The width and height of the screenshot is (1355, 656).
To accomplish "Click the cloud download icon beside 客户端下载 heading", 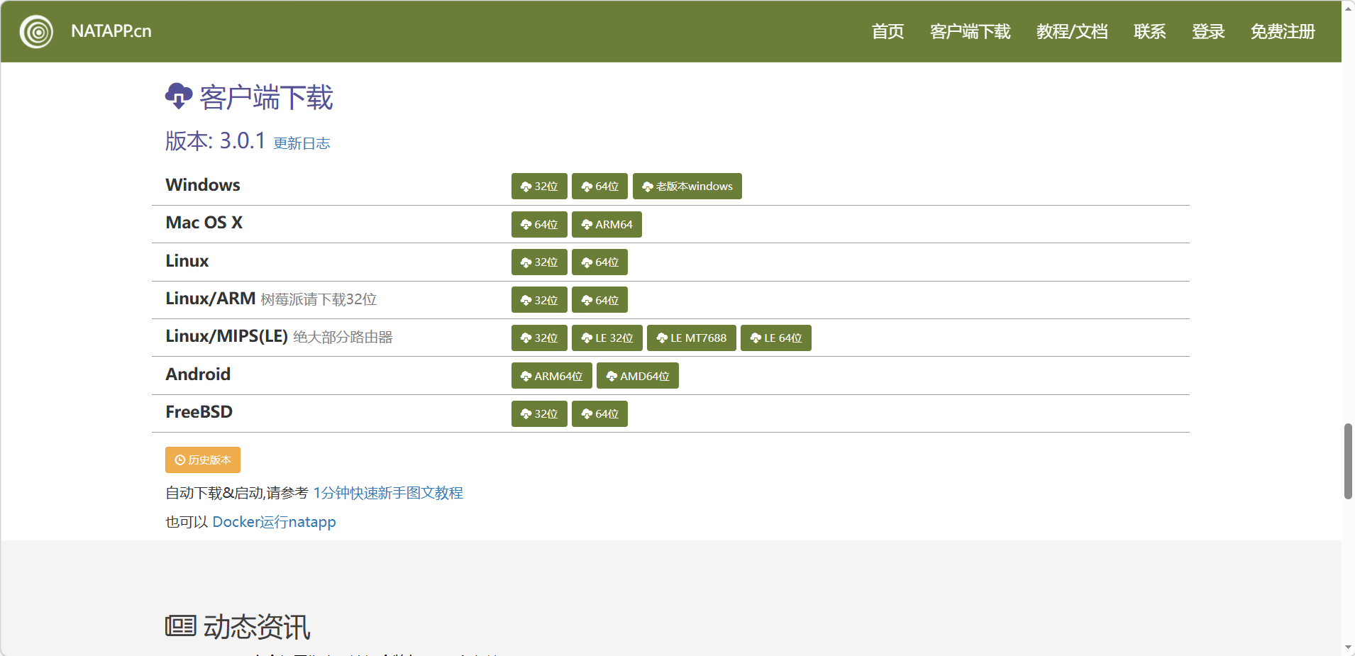I will pyautogui.click(x=179, y=96).
